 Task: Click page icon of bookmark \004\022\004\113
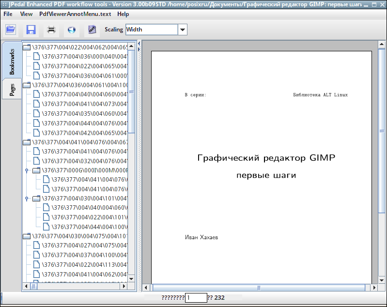(36, 264)
